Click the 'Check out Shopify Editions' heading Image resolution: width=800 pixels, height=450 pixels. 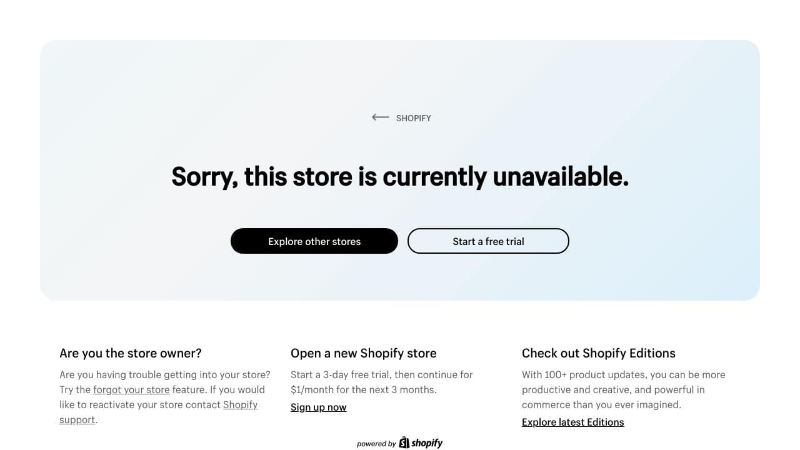(x=599, y=353)
